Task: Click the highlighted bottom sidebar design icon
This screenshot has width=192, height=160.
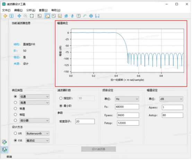Action: [x=5, y=150]
